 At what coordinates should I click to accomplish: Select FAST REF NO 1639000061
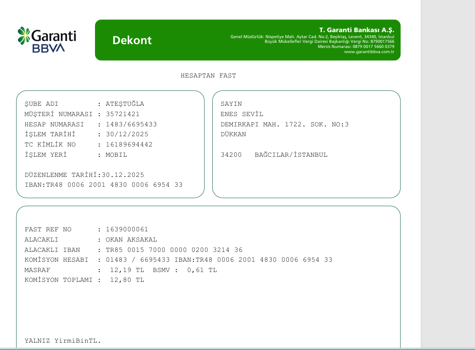(127, 230)
